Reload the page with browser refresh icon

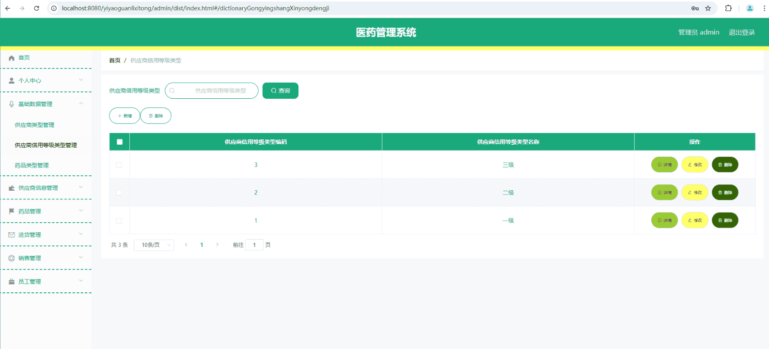click(36, 8)
